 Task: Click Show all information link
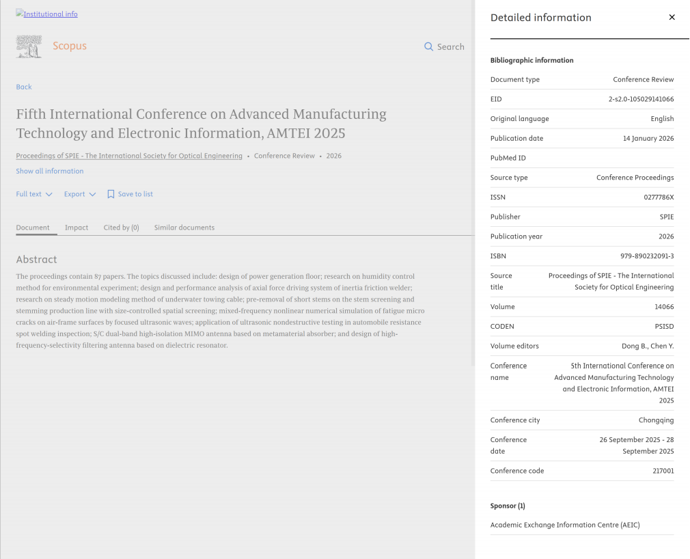(50, 171)
